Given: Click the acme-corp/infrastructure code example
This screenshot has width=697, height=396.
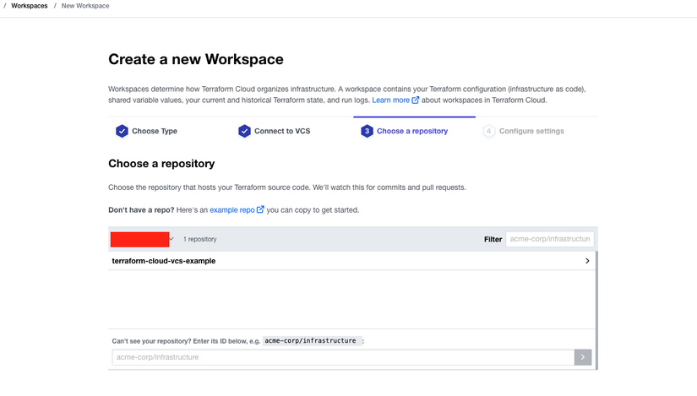Looking at the screenshot, I should pos(311,341).
